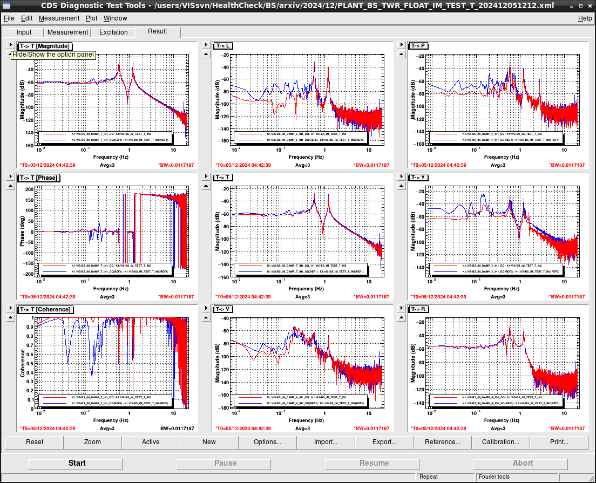The image size is (596, 483).
Task: Click the Calibration... button
Action: (500, 442)
